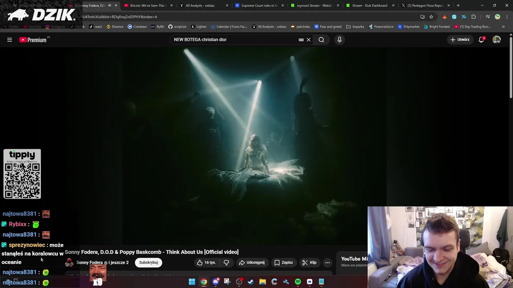Open the script.txt GitHub bookmark
Image resolution: width=513 pixels, height=288 pixels.
[x=177, y=27]
